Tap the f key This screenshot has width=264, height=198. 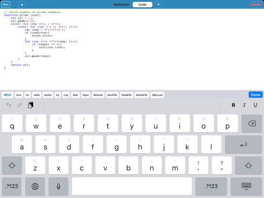[x=93, y=144]
